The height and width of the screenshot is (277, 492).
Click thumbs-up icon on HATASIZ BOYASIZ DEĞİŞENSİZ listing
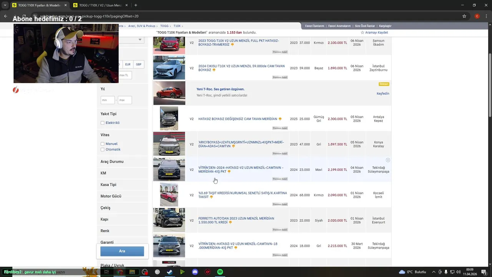(x=280, y=119)
